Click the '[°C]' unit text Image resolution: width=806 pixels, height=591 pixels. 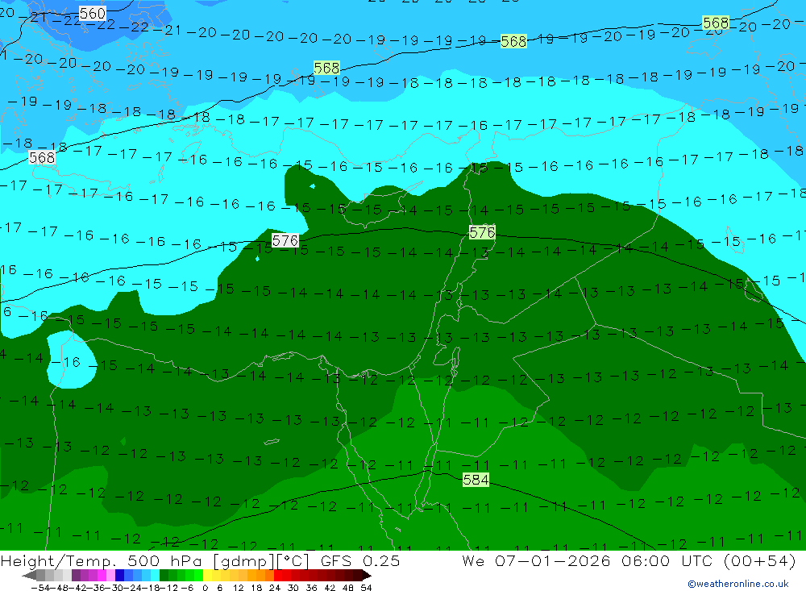293,560
